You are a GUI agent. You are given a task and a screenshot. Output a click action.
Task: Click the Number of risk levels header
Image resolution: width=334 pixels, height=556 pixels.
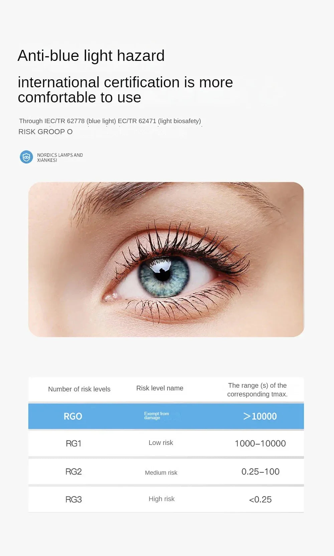coord(79,389)
